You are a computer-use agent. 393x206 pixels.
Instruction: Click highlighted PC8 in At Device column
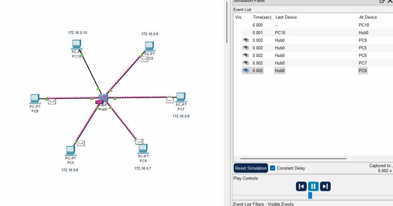coord(363,70)
